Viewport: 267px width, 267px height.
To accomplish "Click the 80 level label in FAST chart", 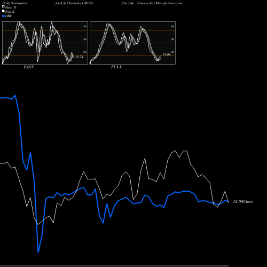I will [85, 26].
